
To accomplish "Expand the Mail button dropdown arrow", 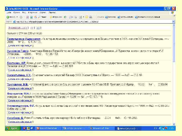I will (x=73, y=17).
